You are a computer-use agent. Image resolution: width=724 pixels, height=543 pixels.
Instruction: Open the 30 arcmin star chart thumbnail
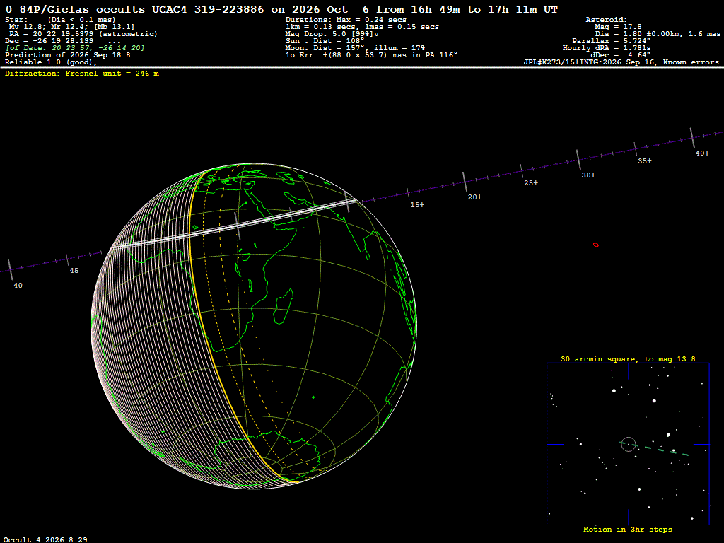[628, 444]
